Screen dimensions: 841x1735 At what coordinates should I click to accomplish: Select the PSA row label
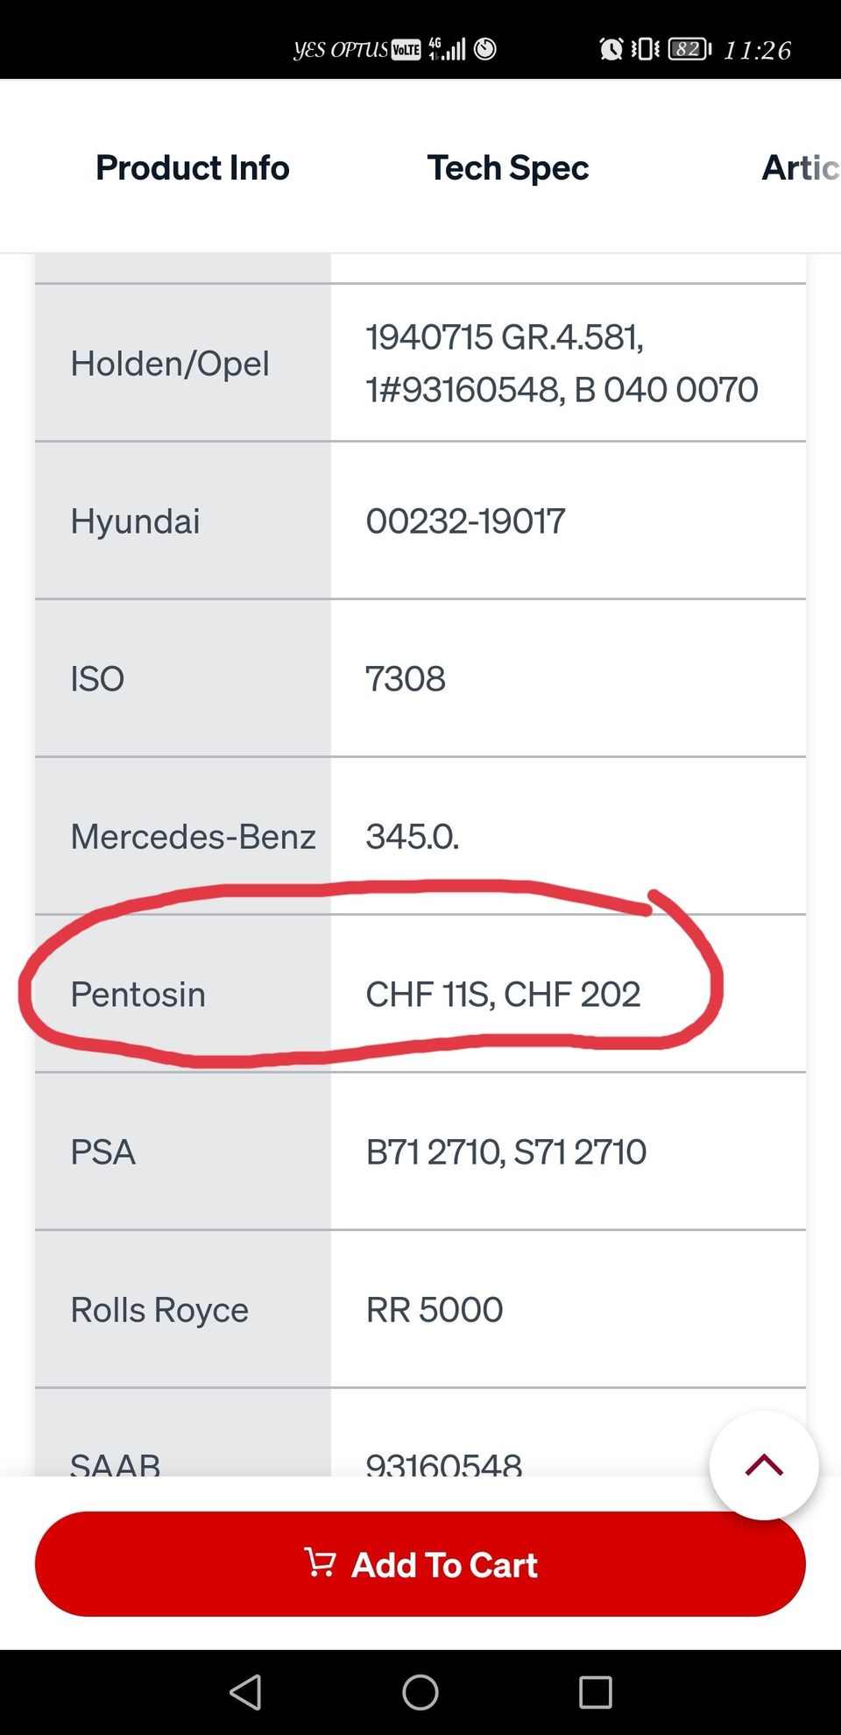(103, 1152)
